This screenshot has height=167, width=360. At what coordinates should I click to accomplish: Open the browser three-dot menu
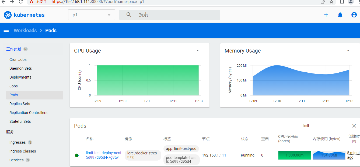coord(359,2)
